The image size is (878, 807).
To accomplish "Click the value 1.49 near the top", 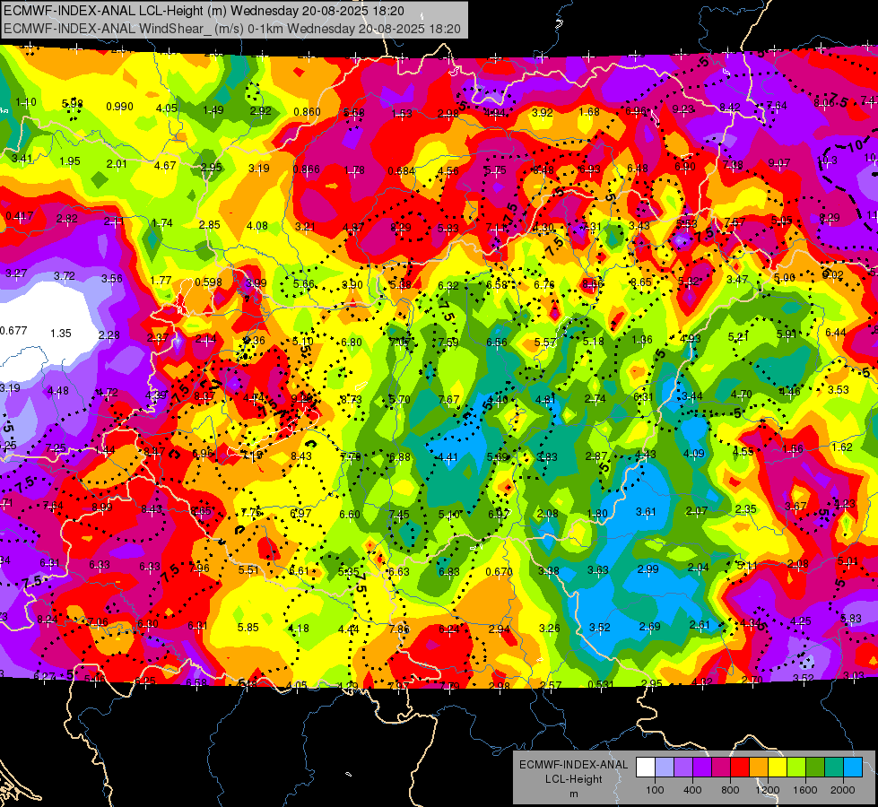I will [213, 109].
